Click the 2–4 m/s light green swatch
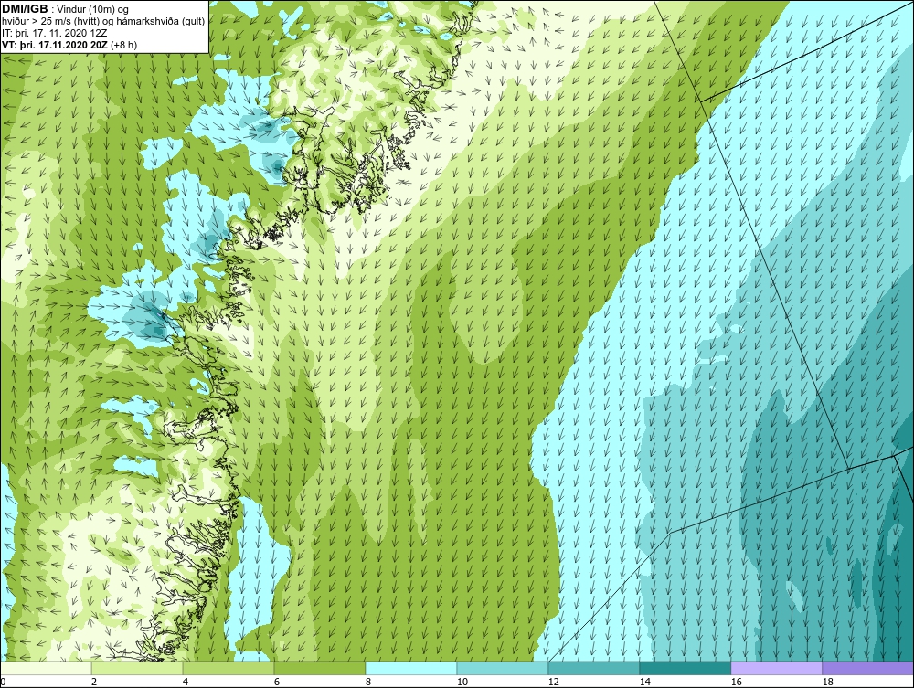The image size is (914, 688). point(137,668)
